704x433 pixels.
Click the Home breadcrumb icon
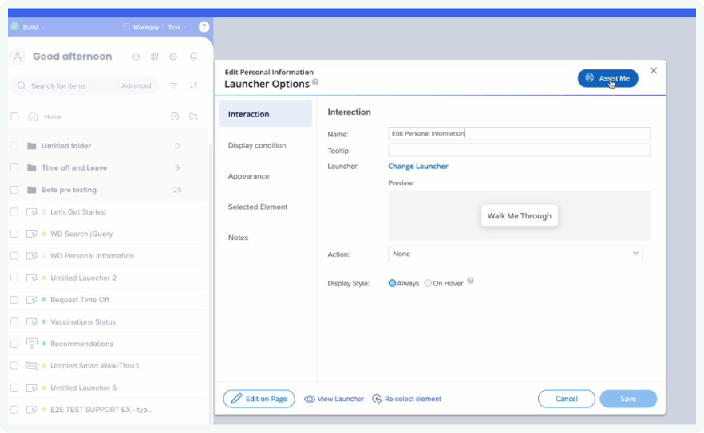point(33,116)
